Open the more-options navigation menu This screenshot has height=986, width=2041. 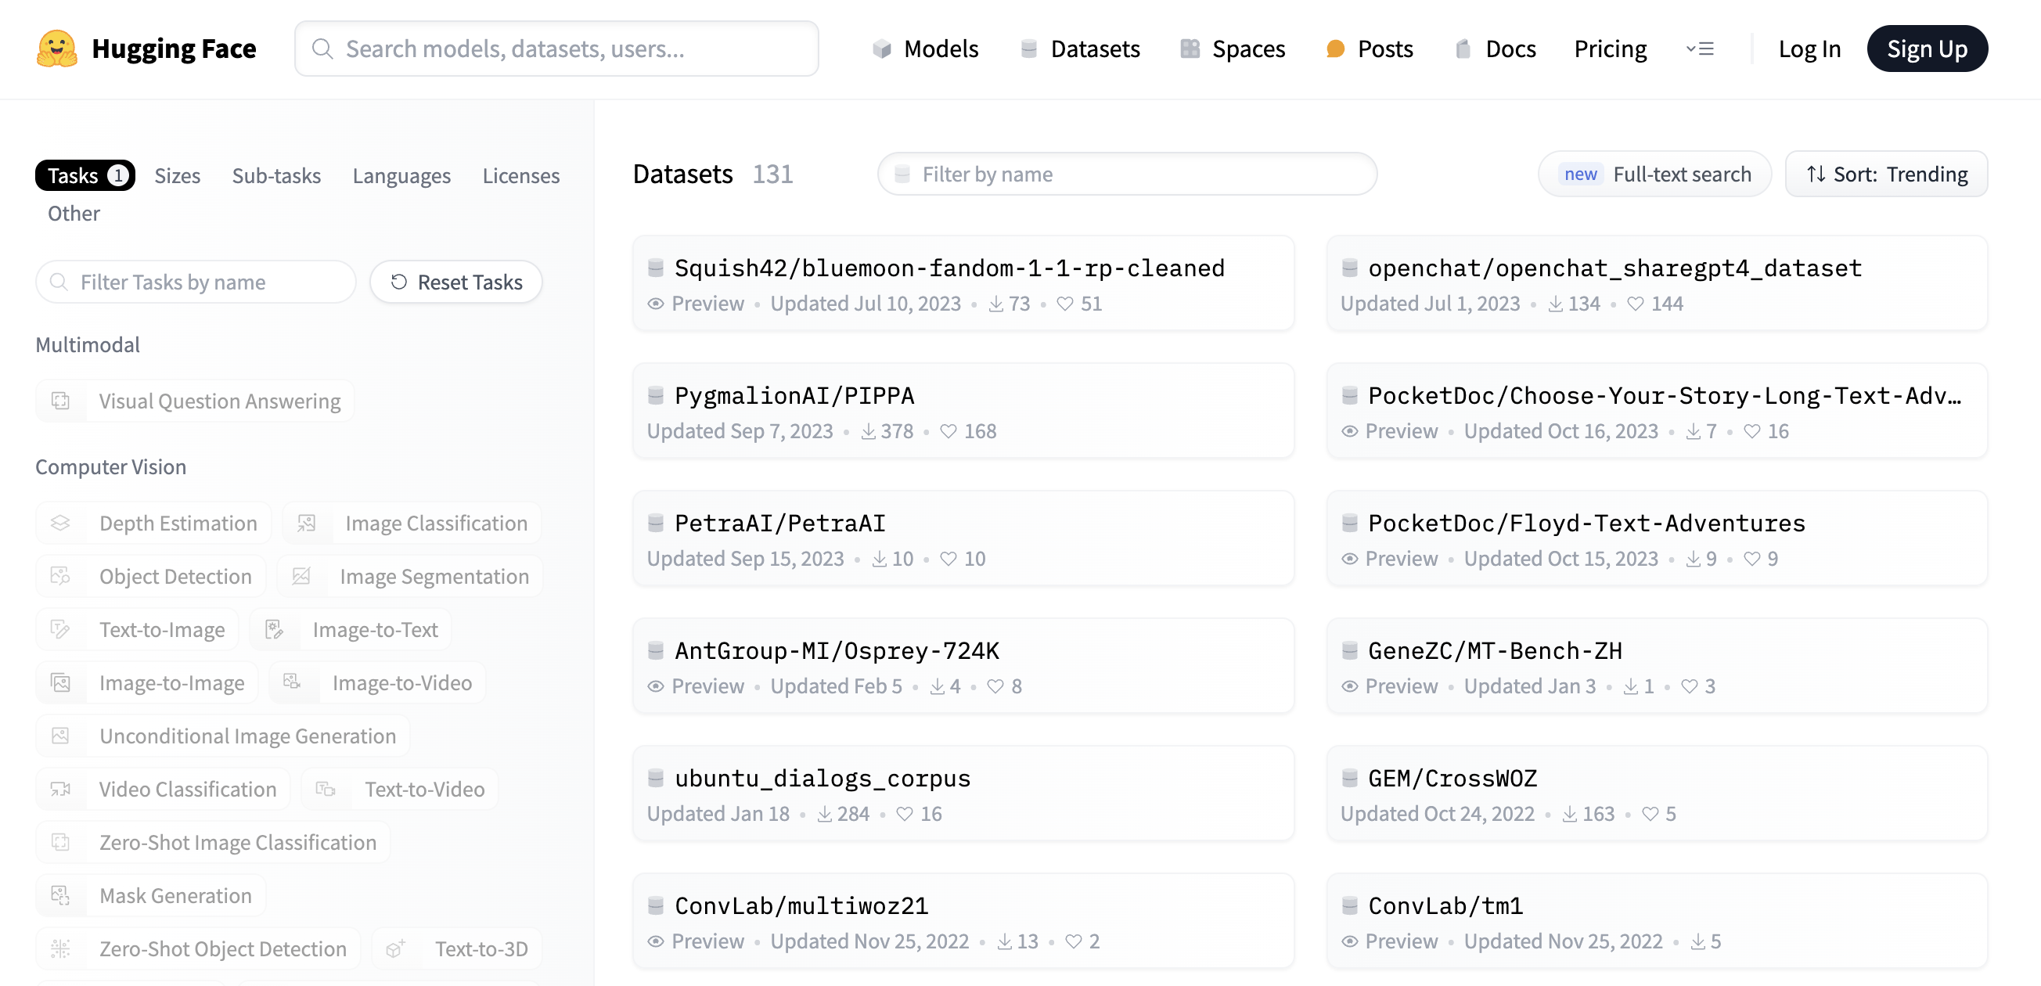click(1701, 49)
